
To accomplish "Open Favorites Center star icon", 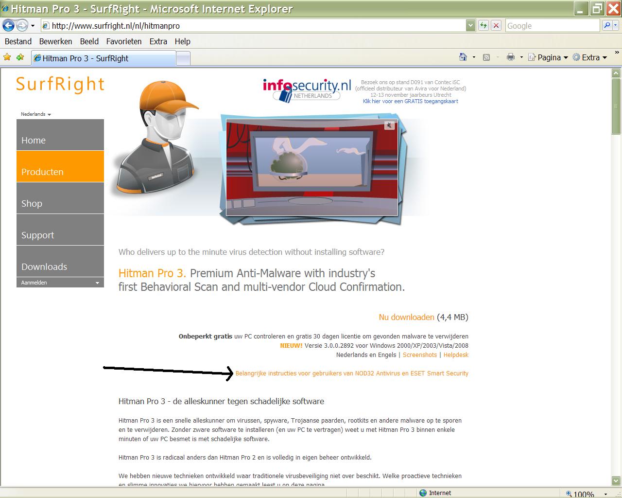I will coord(7,57).
